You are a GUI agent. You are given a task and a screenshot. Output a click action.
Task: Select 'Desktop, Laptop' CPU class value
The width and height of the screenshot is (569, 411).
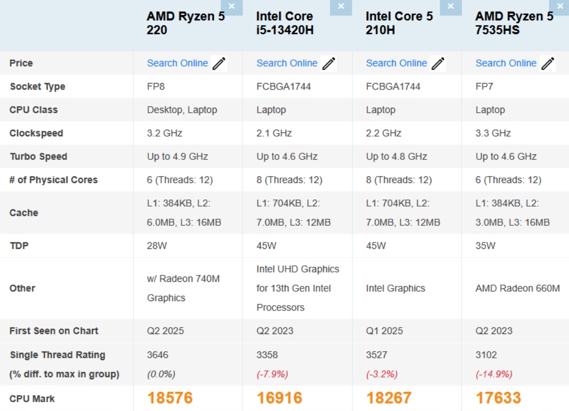pyautogui.click(x=182, y=110)
